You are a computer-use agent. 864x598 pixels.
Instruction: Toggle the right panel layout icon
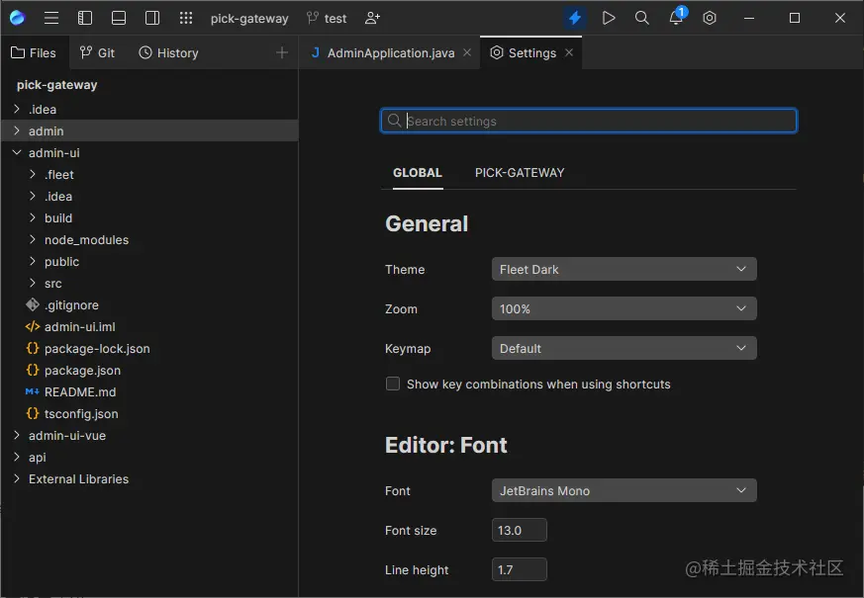click(x=152, y=18)
